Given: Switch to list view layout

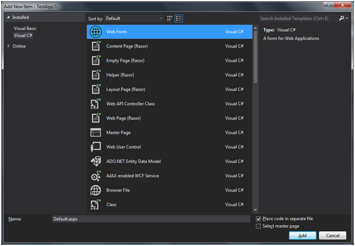Looking at the screenshot, I should click(x=179, y=18).
